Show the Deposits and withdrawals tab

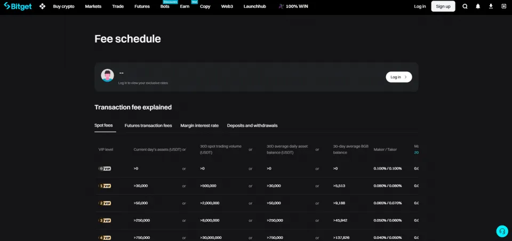(x=252, y=126)
